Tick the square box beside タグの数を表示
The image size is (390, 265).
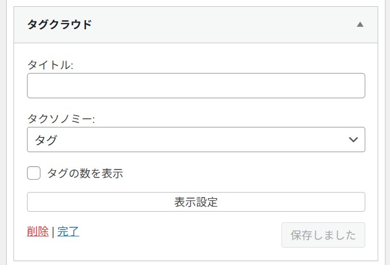pyautogui.click(x=34, y=173)
